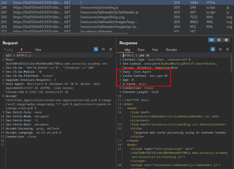
Task: Click the 5884 length cell of row 243
Action: click(194, 3)
